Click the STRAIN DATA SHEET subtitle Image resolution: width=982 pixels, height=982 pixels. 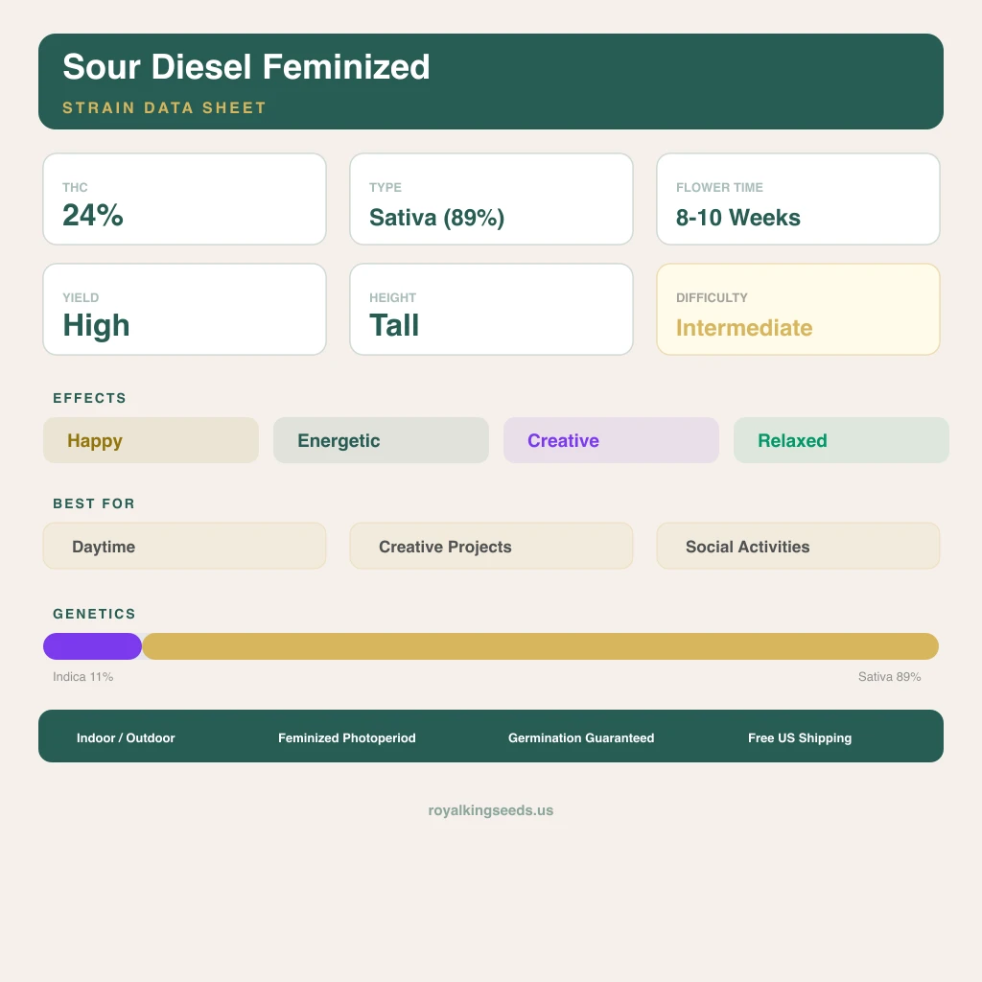tap(164, 107)
